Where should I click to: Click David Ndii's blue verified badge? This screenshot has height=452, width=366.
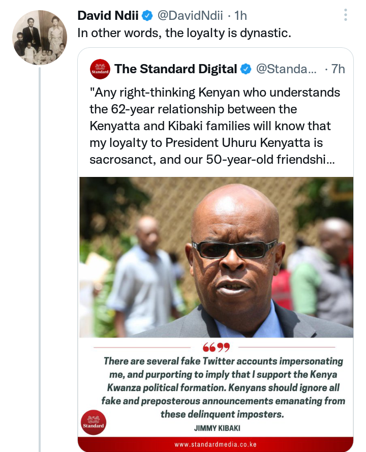[x=148, y=16]
